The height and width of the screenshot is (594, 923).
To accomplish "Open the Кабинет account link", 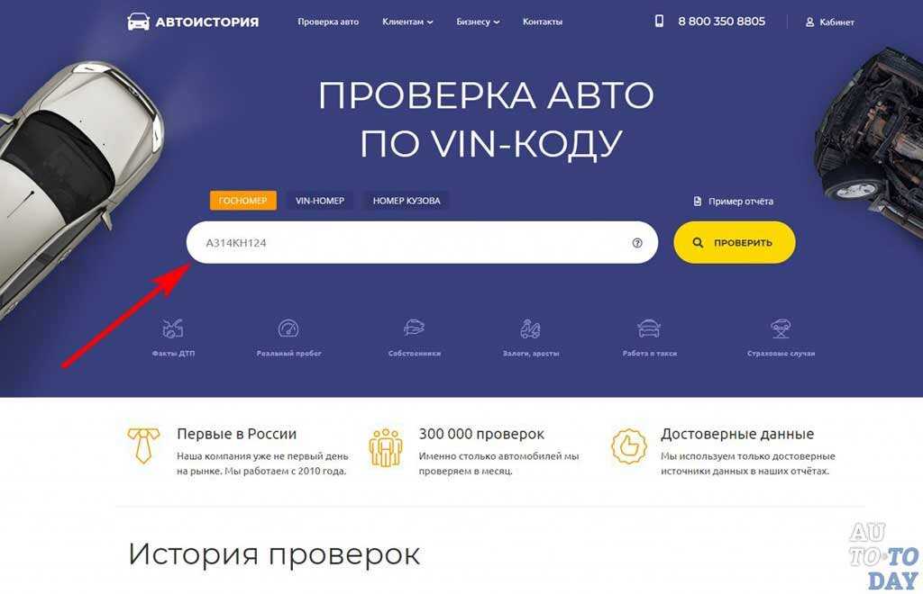I will pos(829,22).
